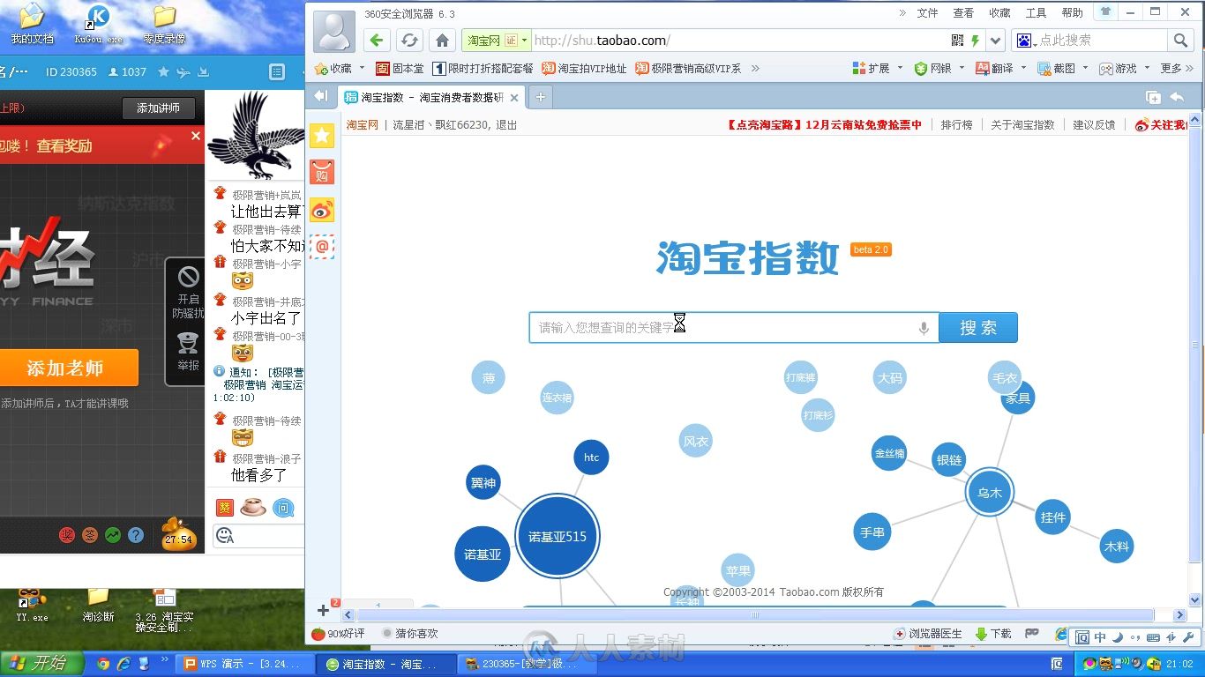Close the 淘宝指数 tab
This screenshot has height=677, width=1205.
[514, 98]
